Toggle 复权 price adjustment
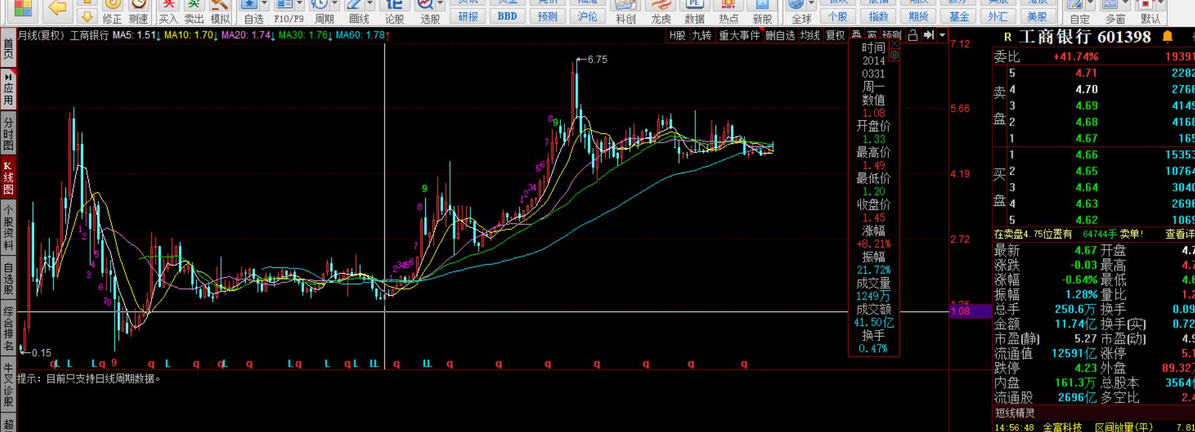Viewport: 1195px width, 432px height. coord(835,35)
